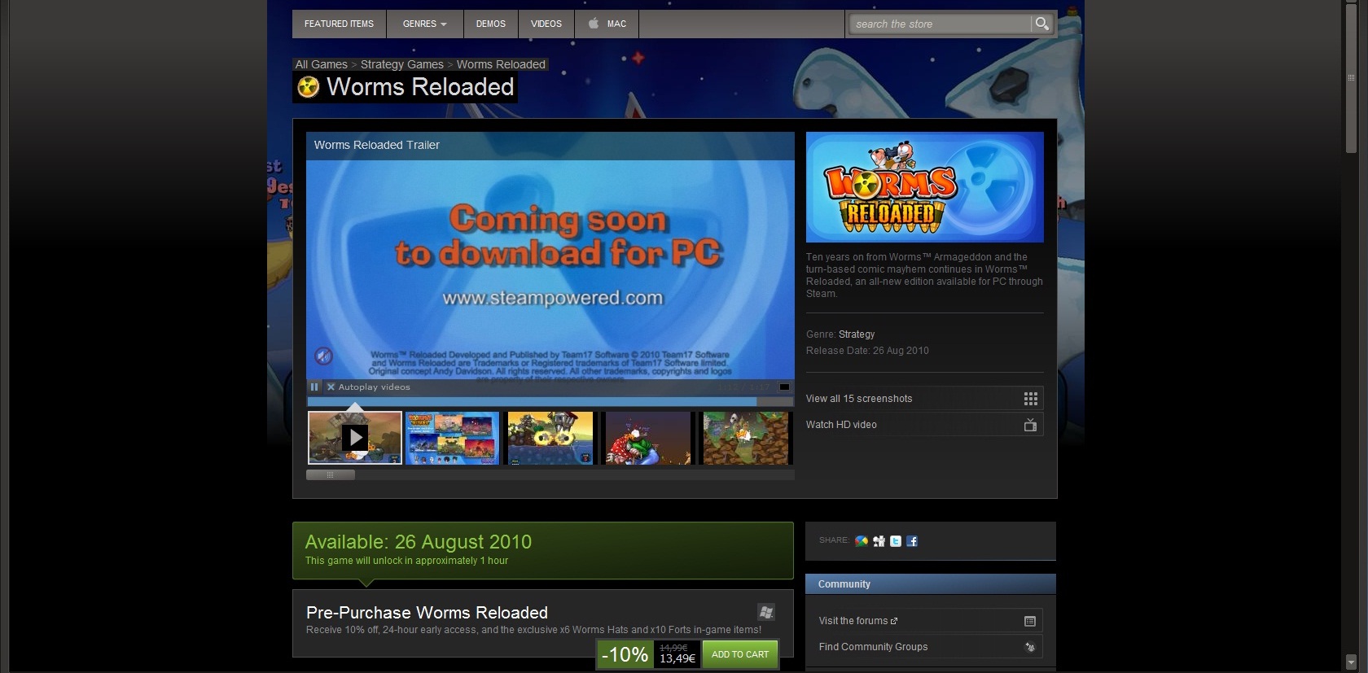The width and height of the screenshot is (1368, 673).
Task: Click the page scrollbar down arrow
Action: pos(1351,662)
